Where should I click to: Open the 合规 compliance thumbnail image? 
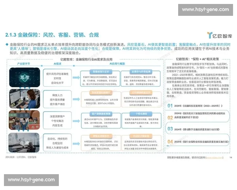point(24,142)
